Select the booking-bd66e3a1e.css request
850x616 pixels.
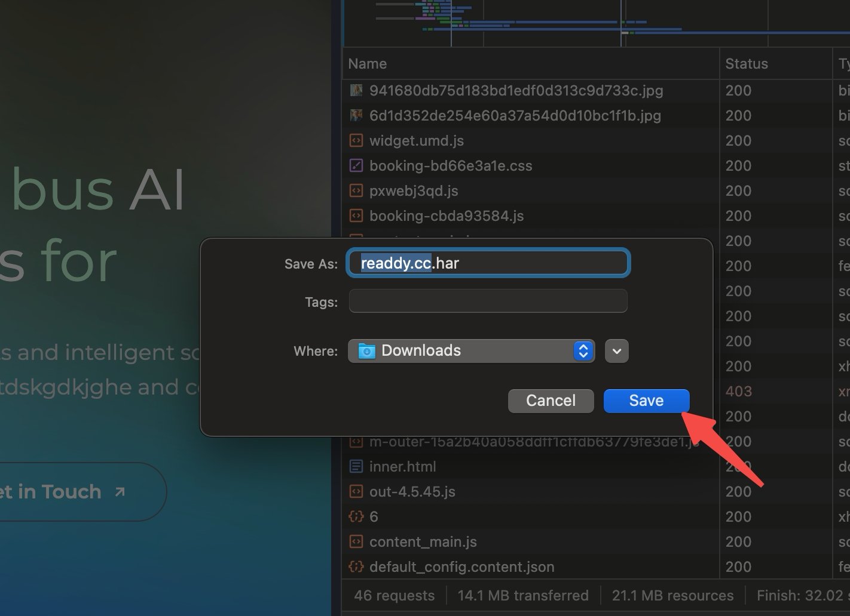click(x=451, y=166)
